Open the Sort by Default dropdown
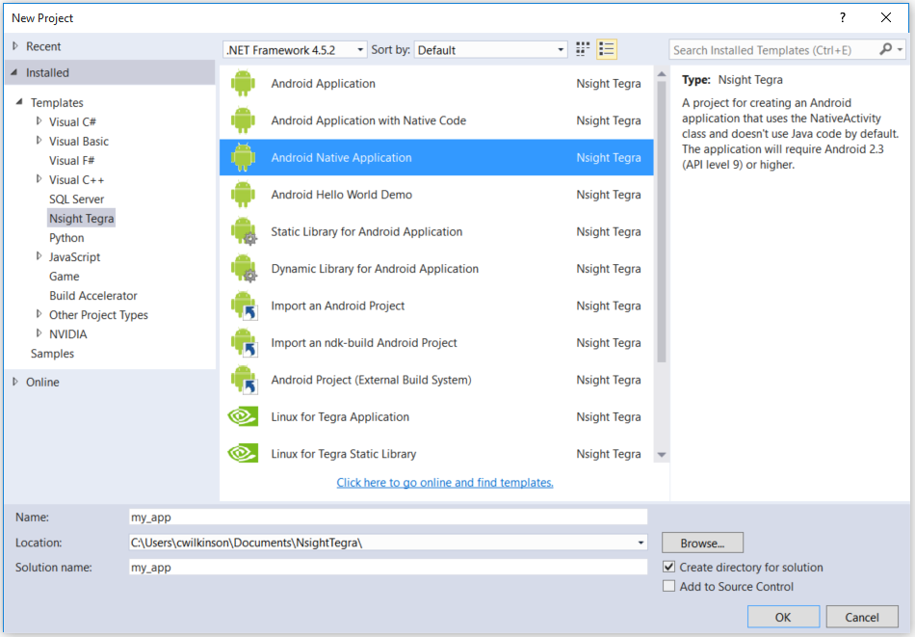 pyautogui.click(x=490, y=50)
